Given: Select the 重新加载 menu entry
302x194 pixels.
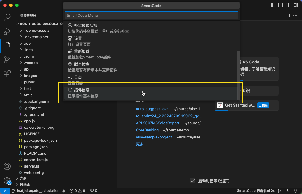Looking at the screenshot, I should point(151,54).
